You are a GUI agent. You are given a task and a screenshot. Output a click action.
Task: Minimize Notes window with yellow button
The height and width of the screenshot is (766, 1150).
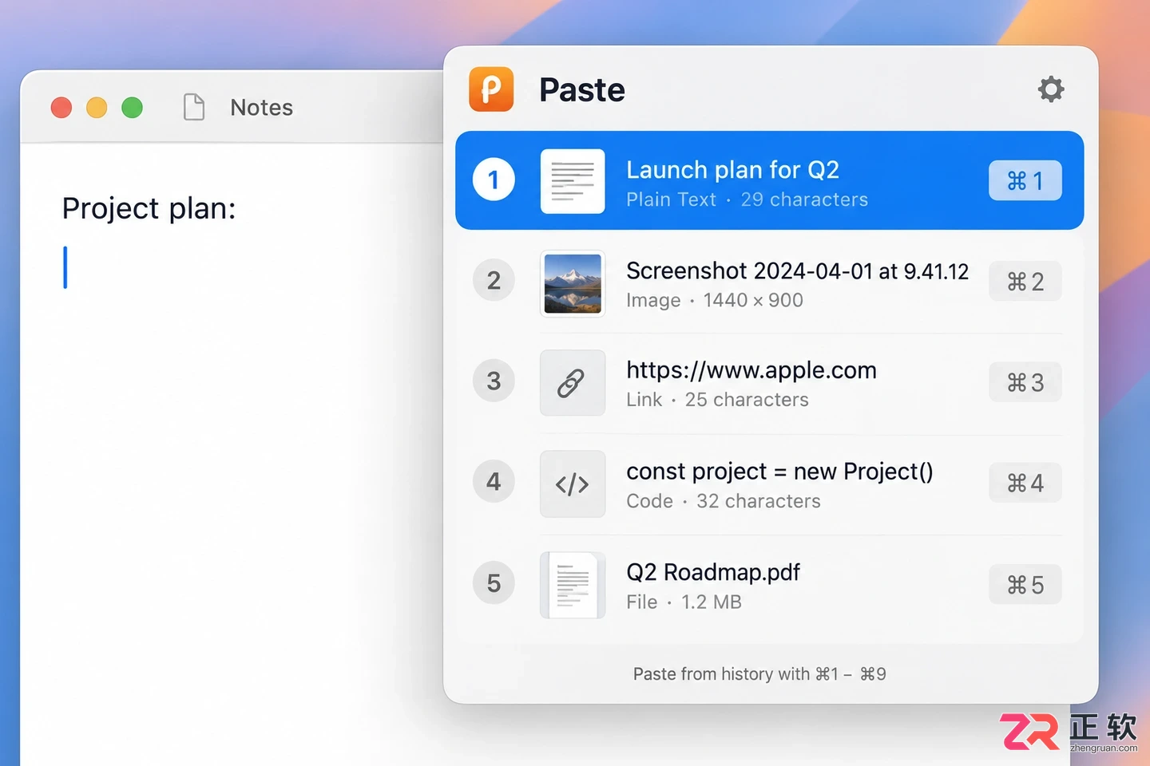tap(97, 107)
